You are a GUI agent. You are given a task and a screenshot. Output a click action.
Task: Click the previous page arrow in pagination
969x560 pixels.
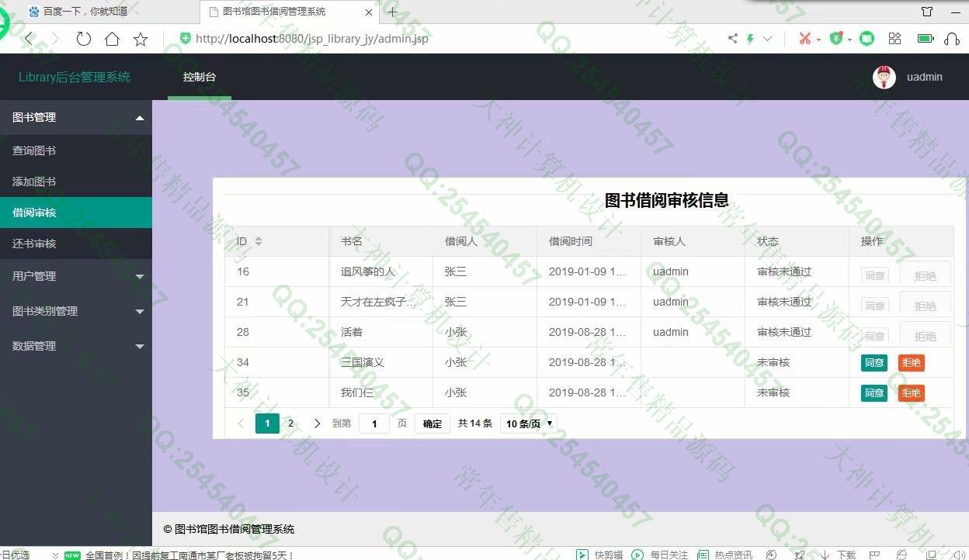[241, 423]
